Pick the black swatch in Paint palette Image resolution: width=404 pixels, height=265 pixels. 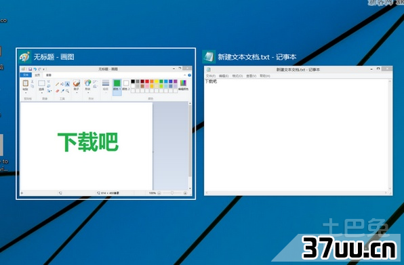(133, 81)
